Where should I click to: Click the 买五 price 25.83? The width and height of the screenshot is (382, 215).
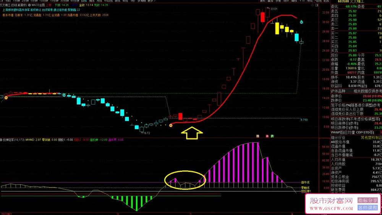tap(352, 50)
